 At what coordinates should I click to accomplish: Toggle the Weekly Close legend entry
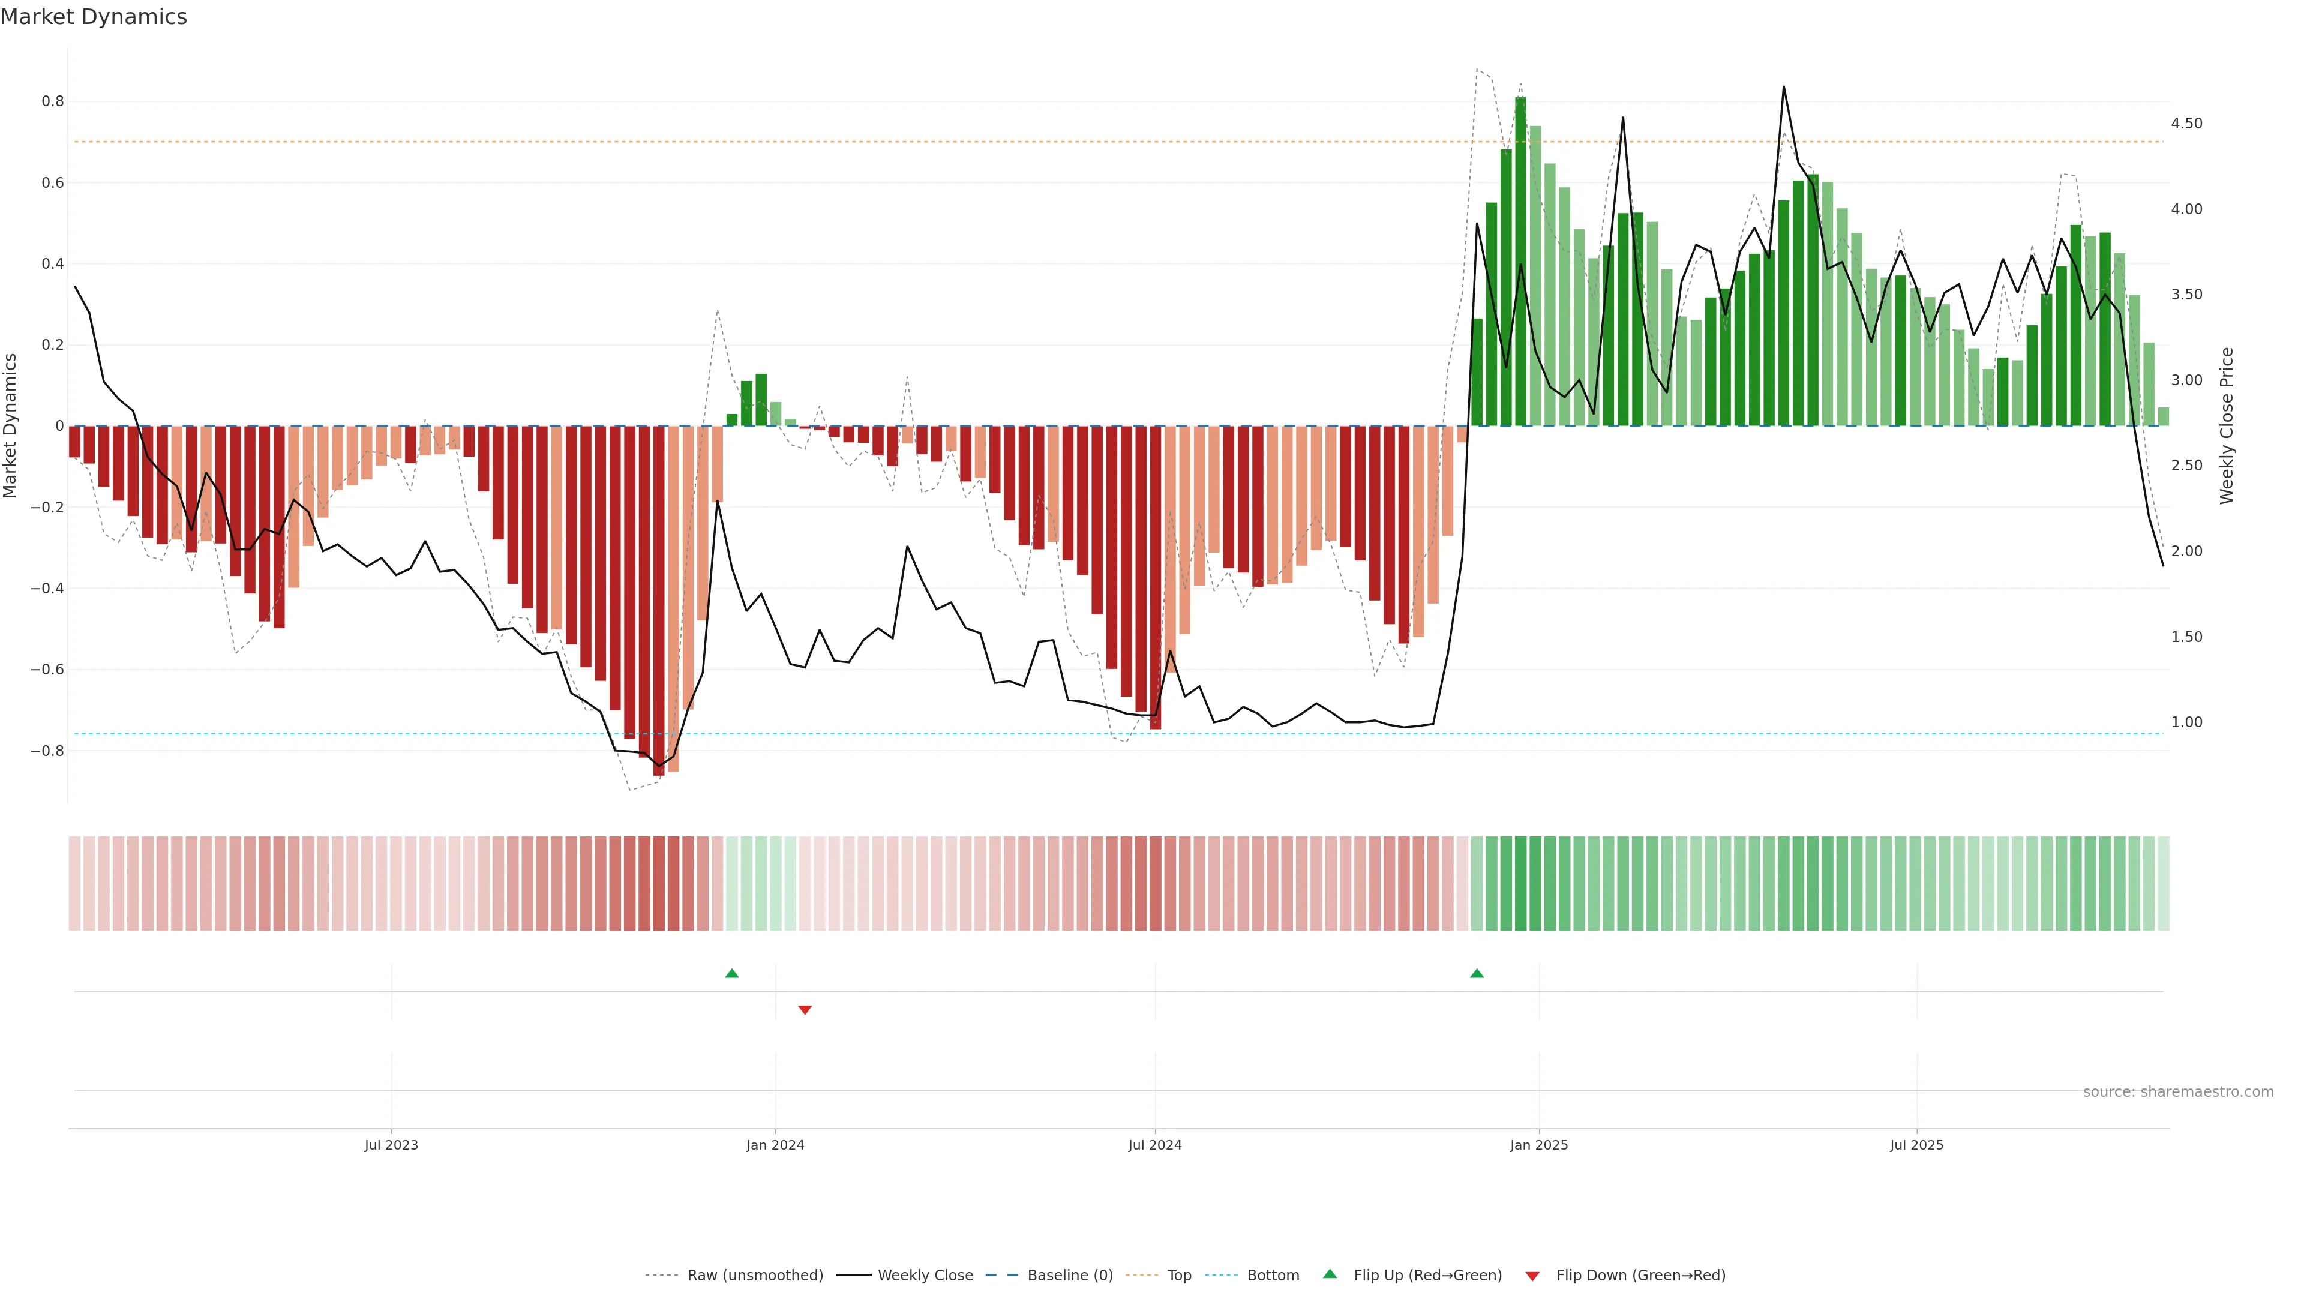pos(925,1276)
